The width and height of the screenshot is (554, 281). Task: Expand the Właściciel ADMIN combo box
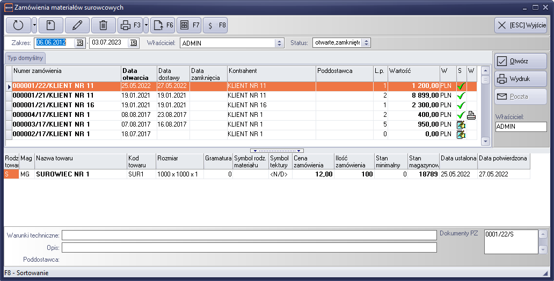(279, 43)
